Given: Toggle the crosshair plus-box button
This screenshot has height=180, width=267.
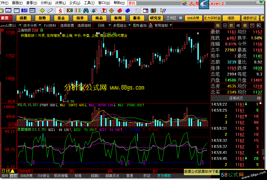Looking at the screenshot, I should tap(225, 26).
